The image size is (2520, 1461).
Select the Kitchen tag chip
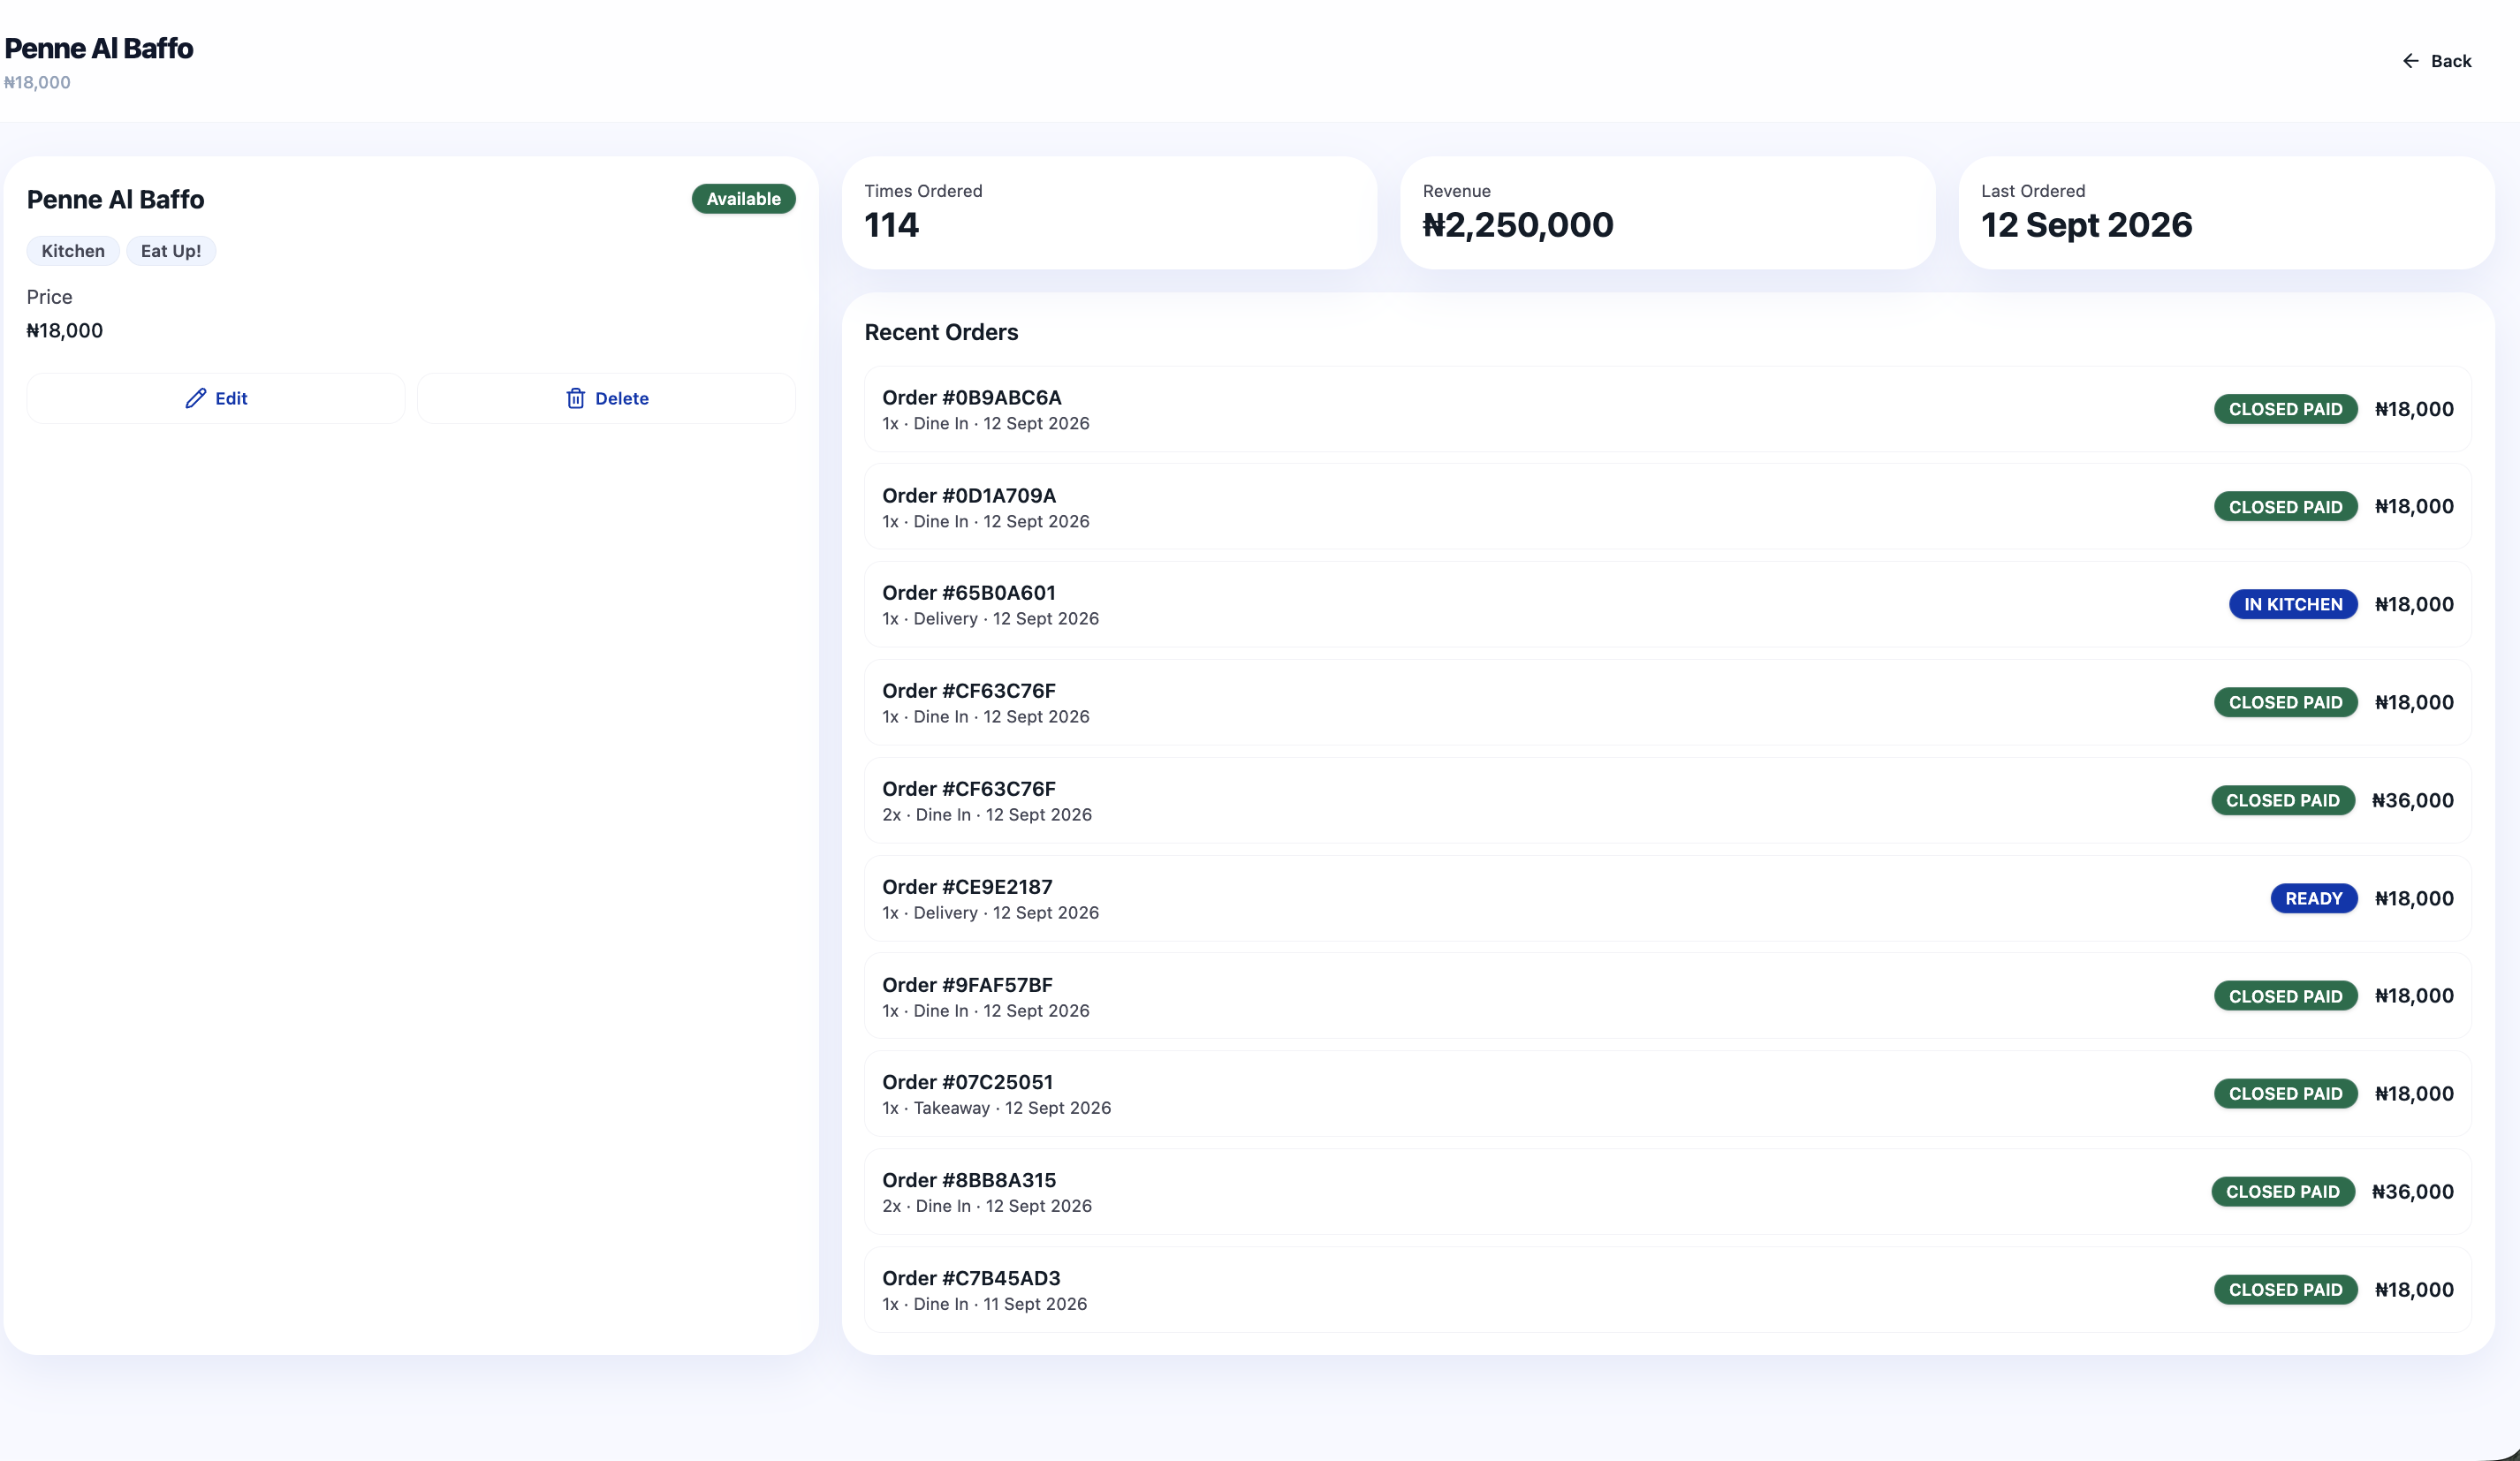(73, 251)
